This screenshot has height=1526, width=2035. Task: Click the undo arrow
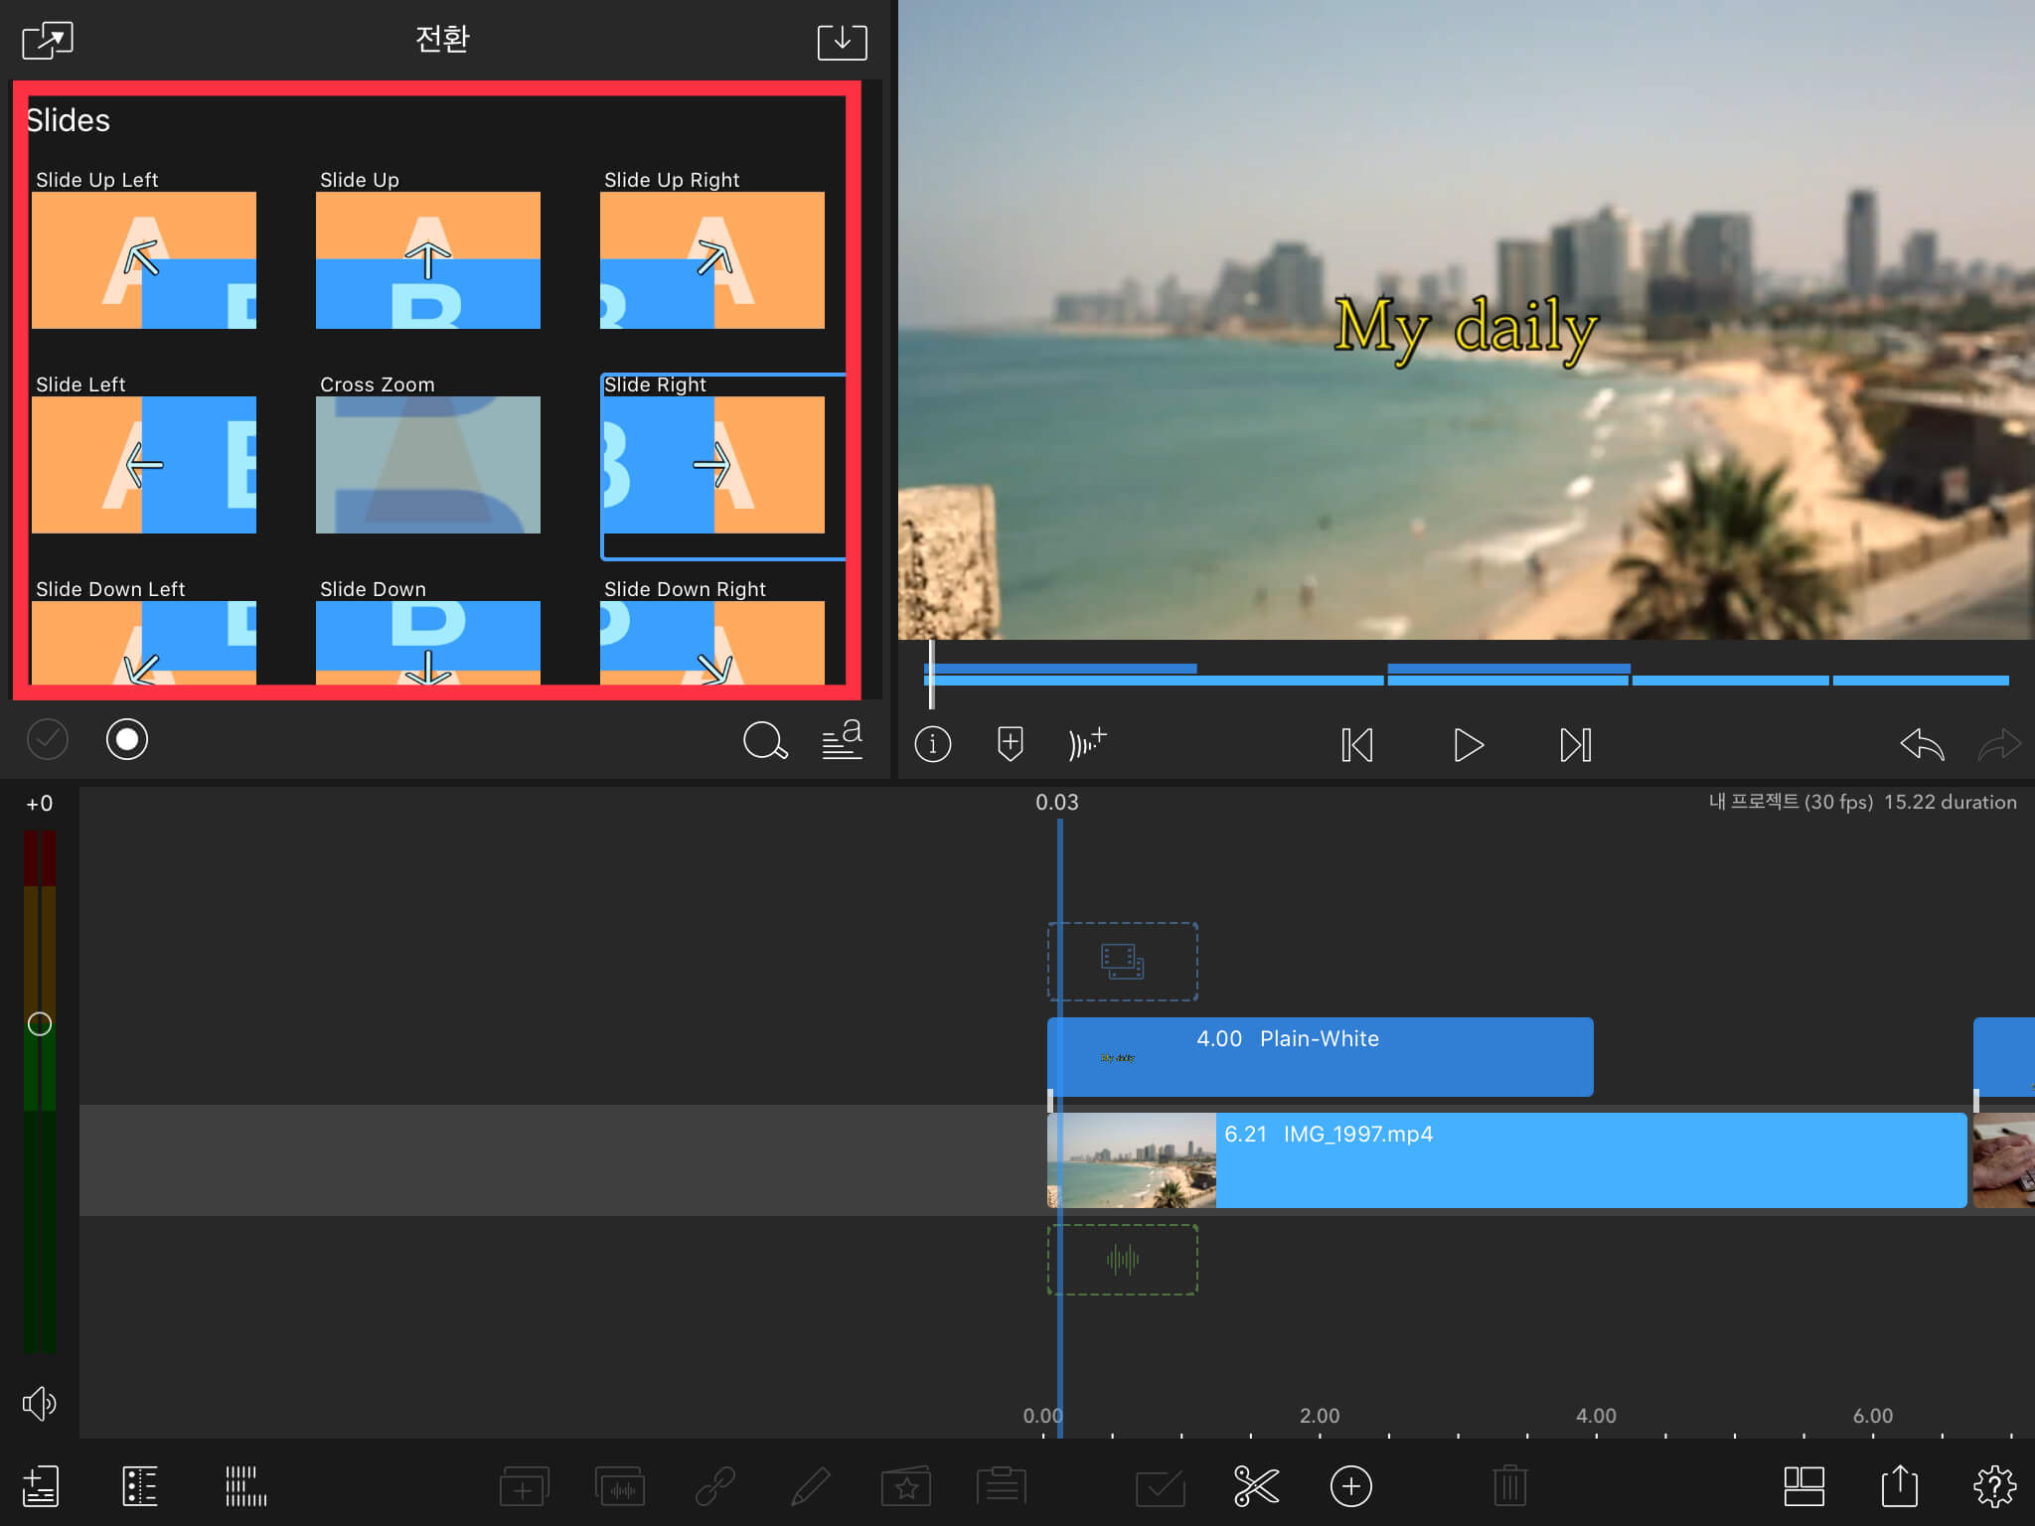click(1921, 744)
